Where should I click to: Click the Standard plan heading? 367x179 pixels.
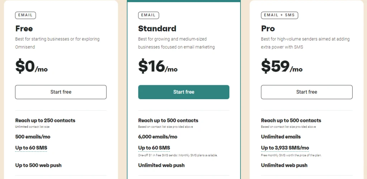[x=157, y=29]
